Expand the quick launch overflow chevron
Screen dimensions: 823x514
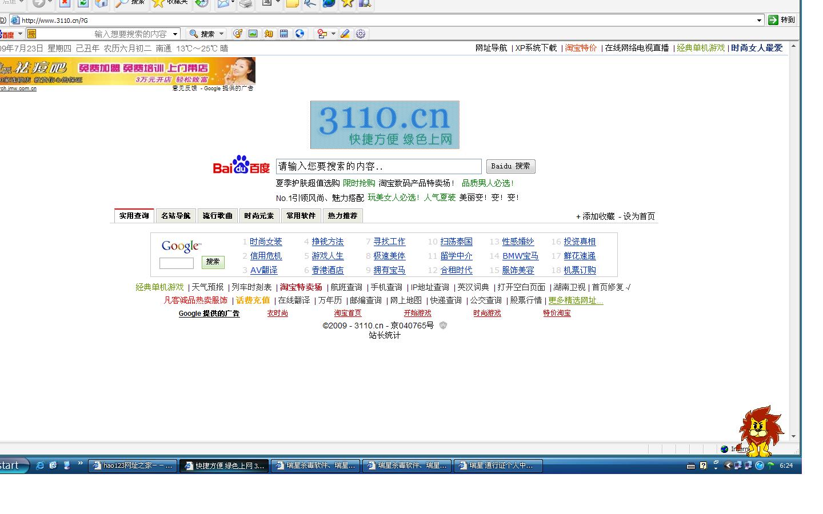(x=80, y=463)
